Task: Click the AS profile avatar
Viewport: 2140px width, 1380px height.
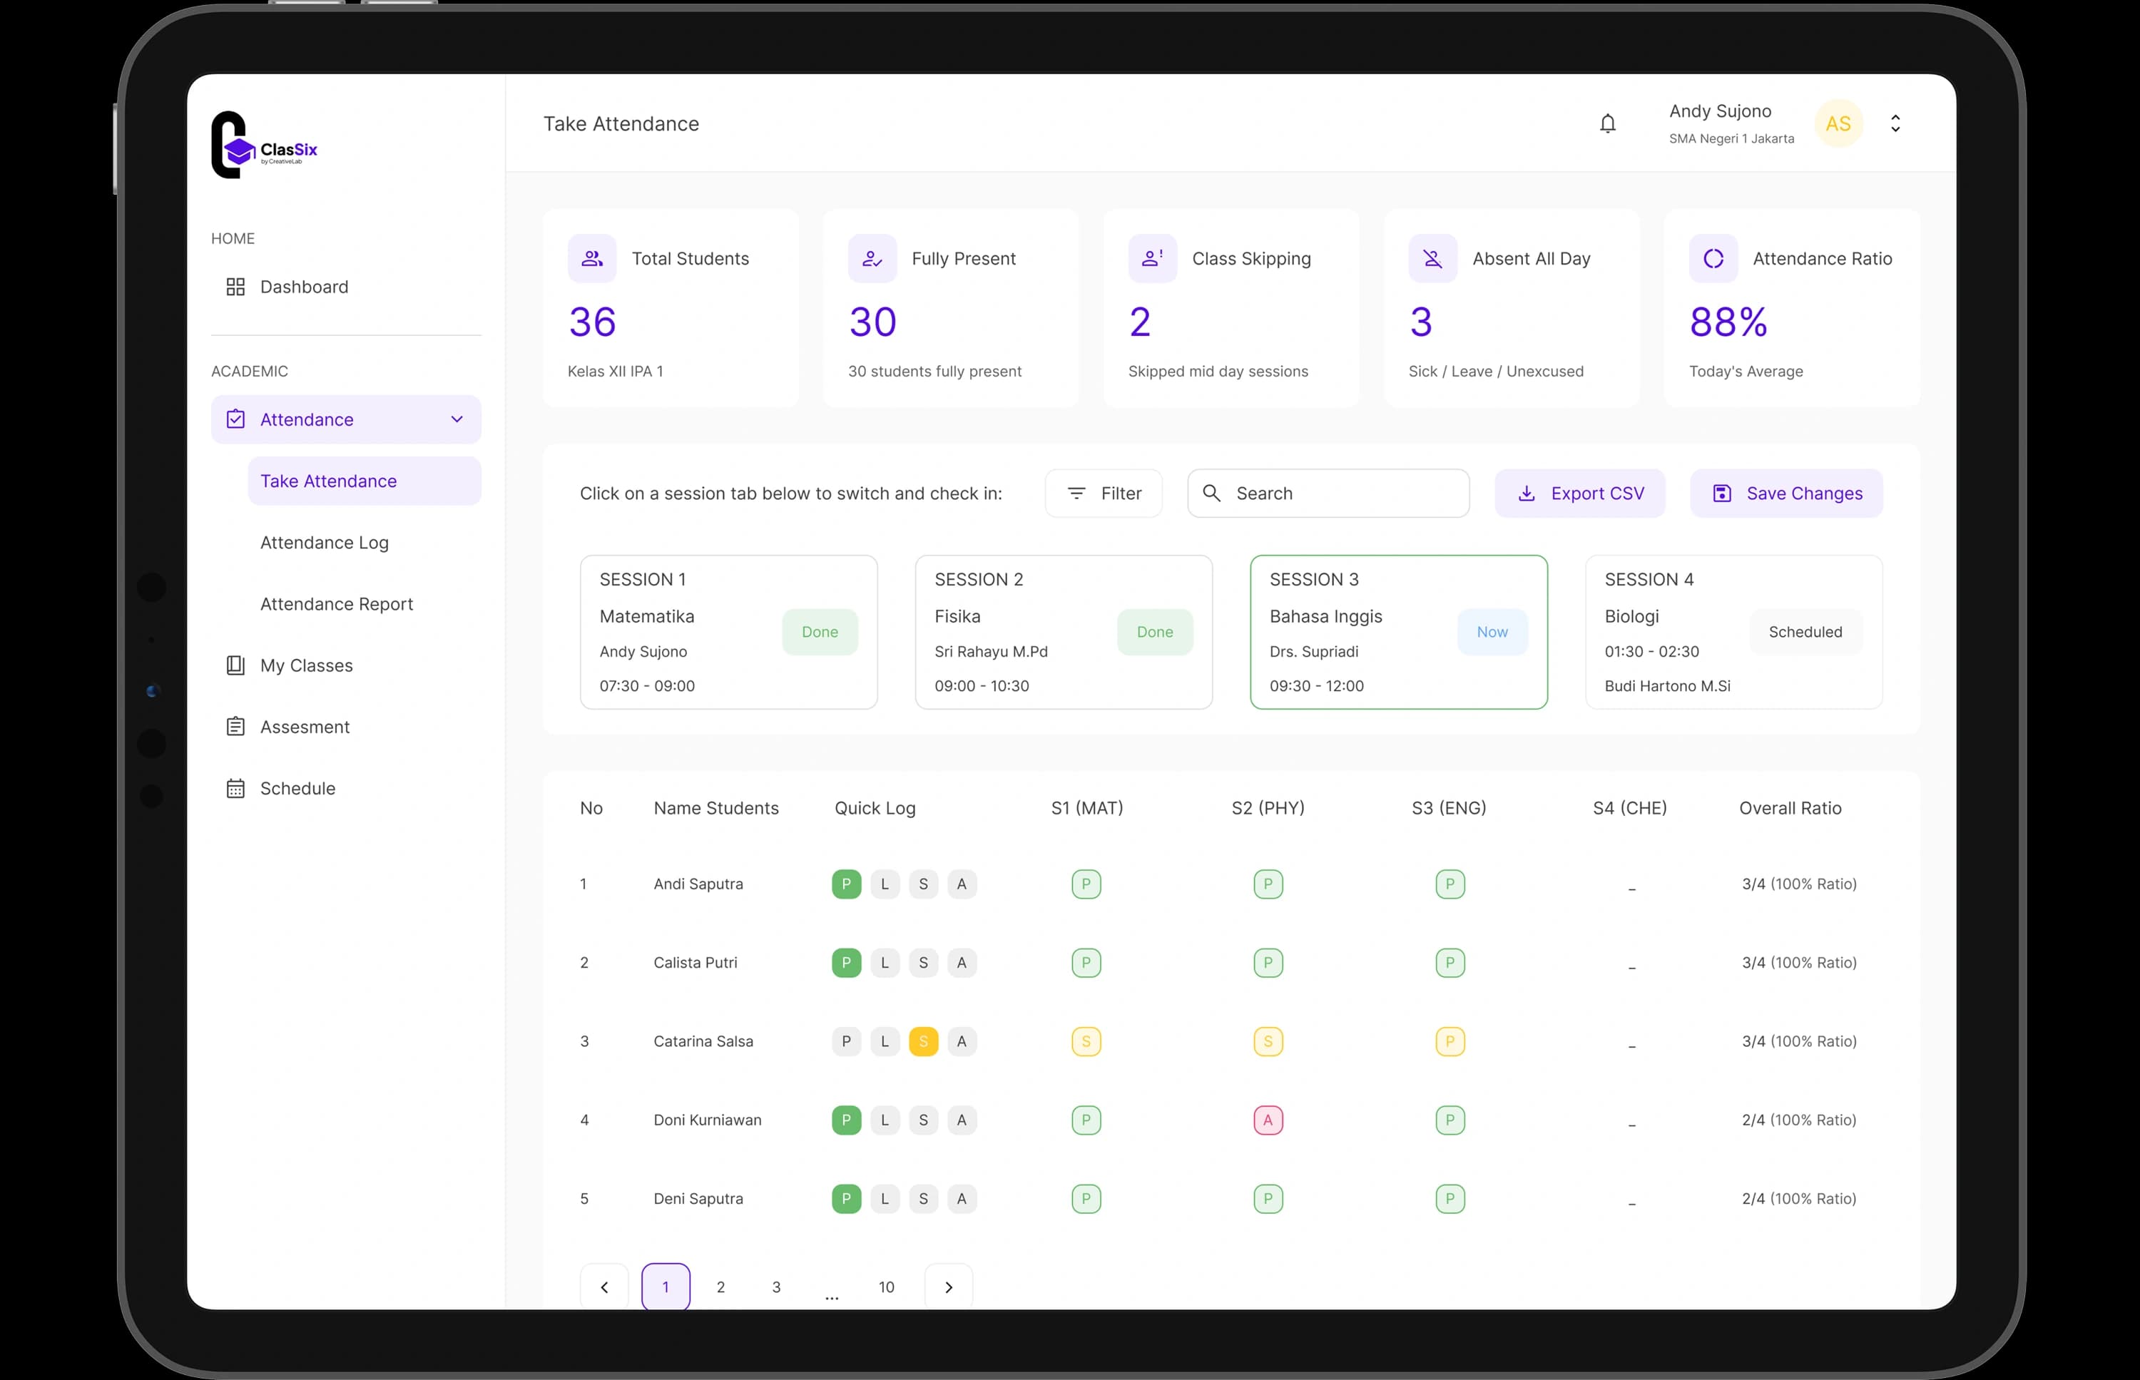Action: tap(1838, 123)
